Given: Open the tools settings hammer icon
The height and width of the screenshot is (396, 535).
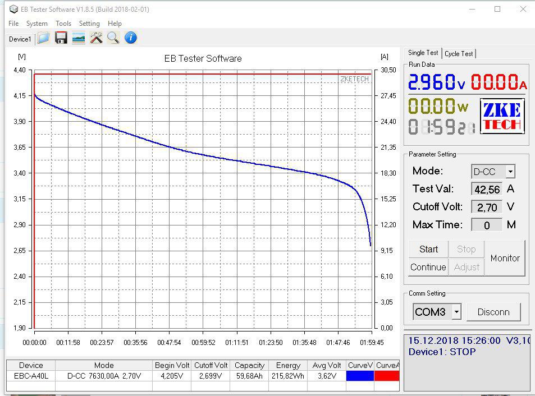Looking at the screenshot, I should [96, 38].
